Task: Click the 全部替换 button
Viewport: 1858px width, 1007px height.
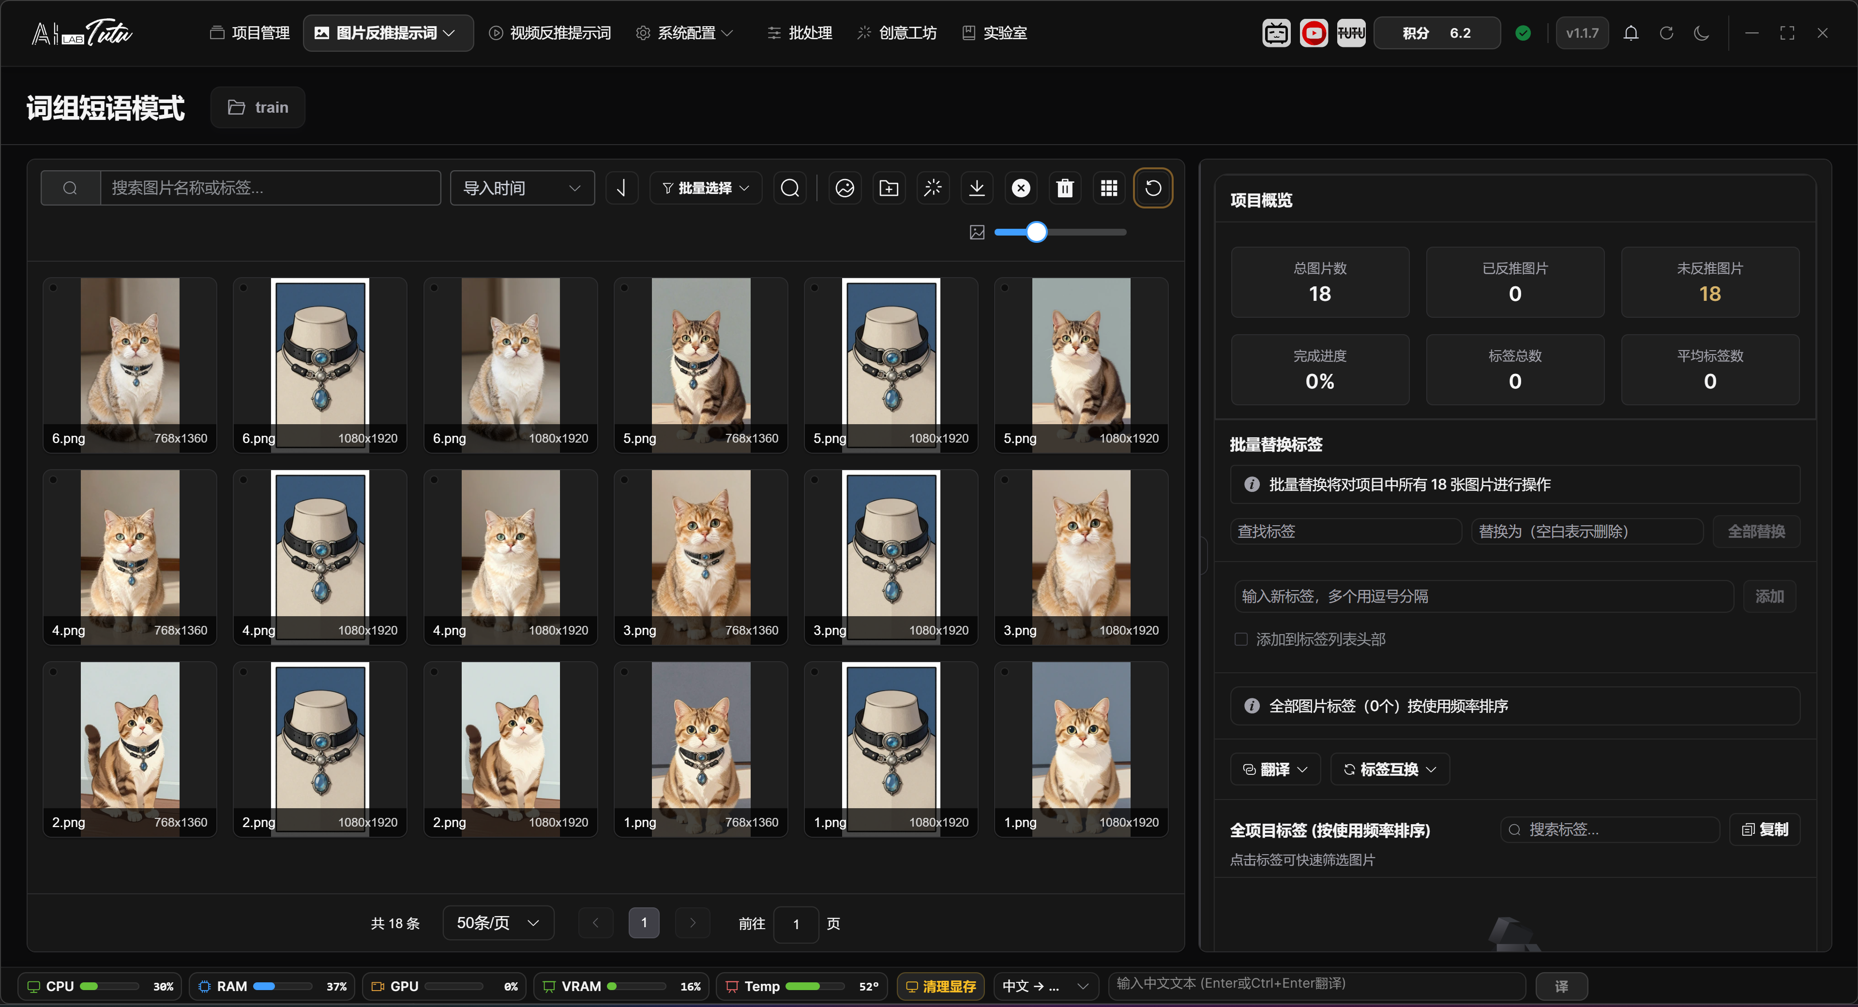Action: pyautogui.click(x=1755, y=532)
